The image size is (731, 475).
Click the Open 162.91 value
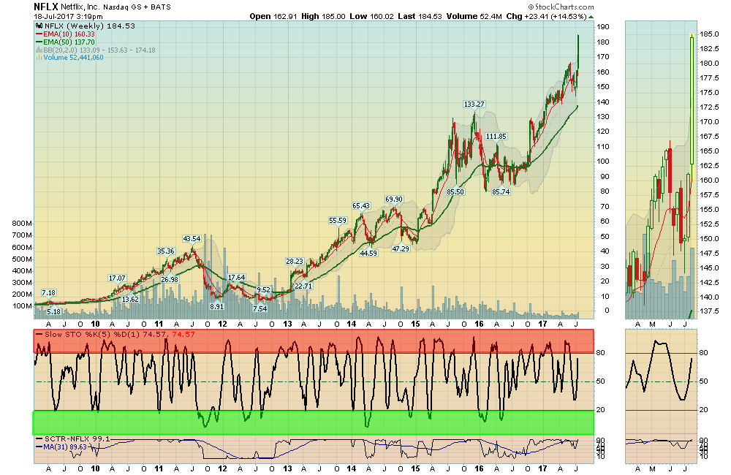(x=273, y=16)
